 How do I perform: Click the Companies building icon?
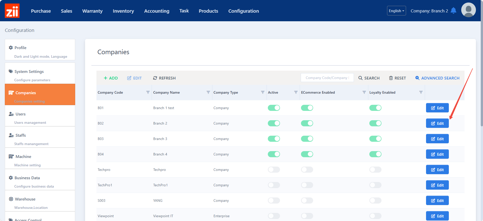point(11,93)
